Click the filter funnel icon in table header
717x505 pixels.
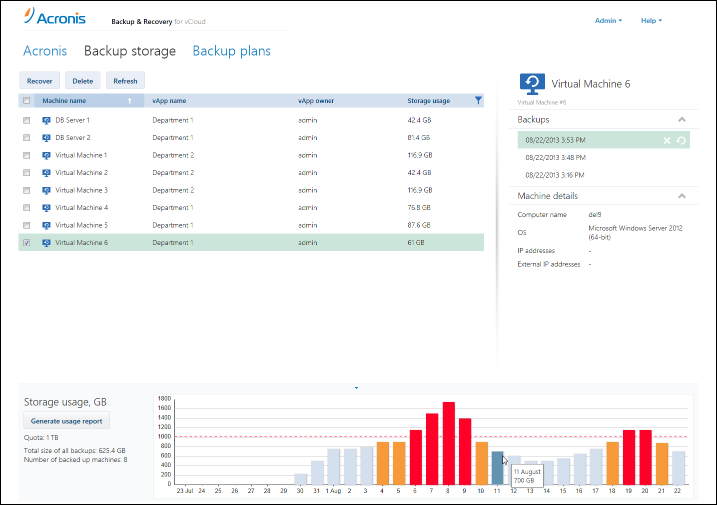(x=478, y=100)
